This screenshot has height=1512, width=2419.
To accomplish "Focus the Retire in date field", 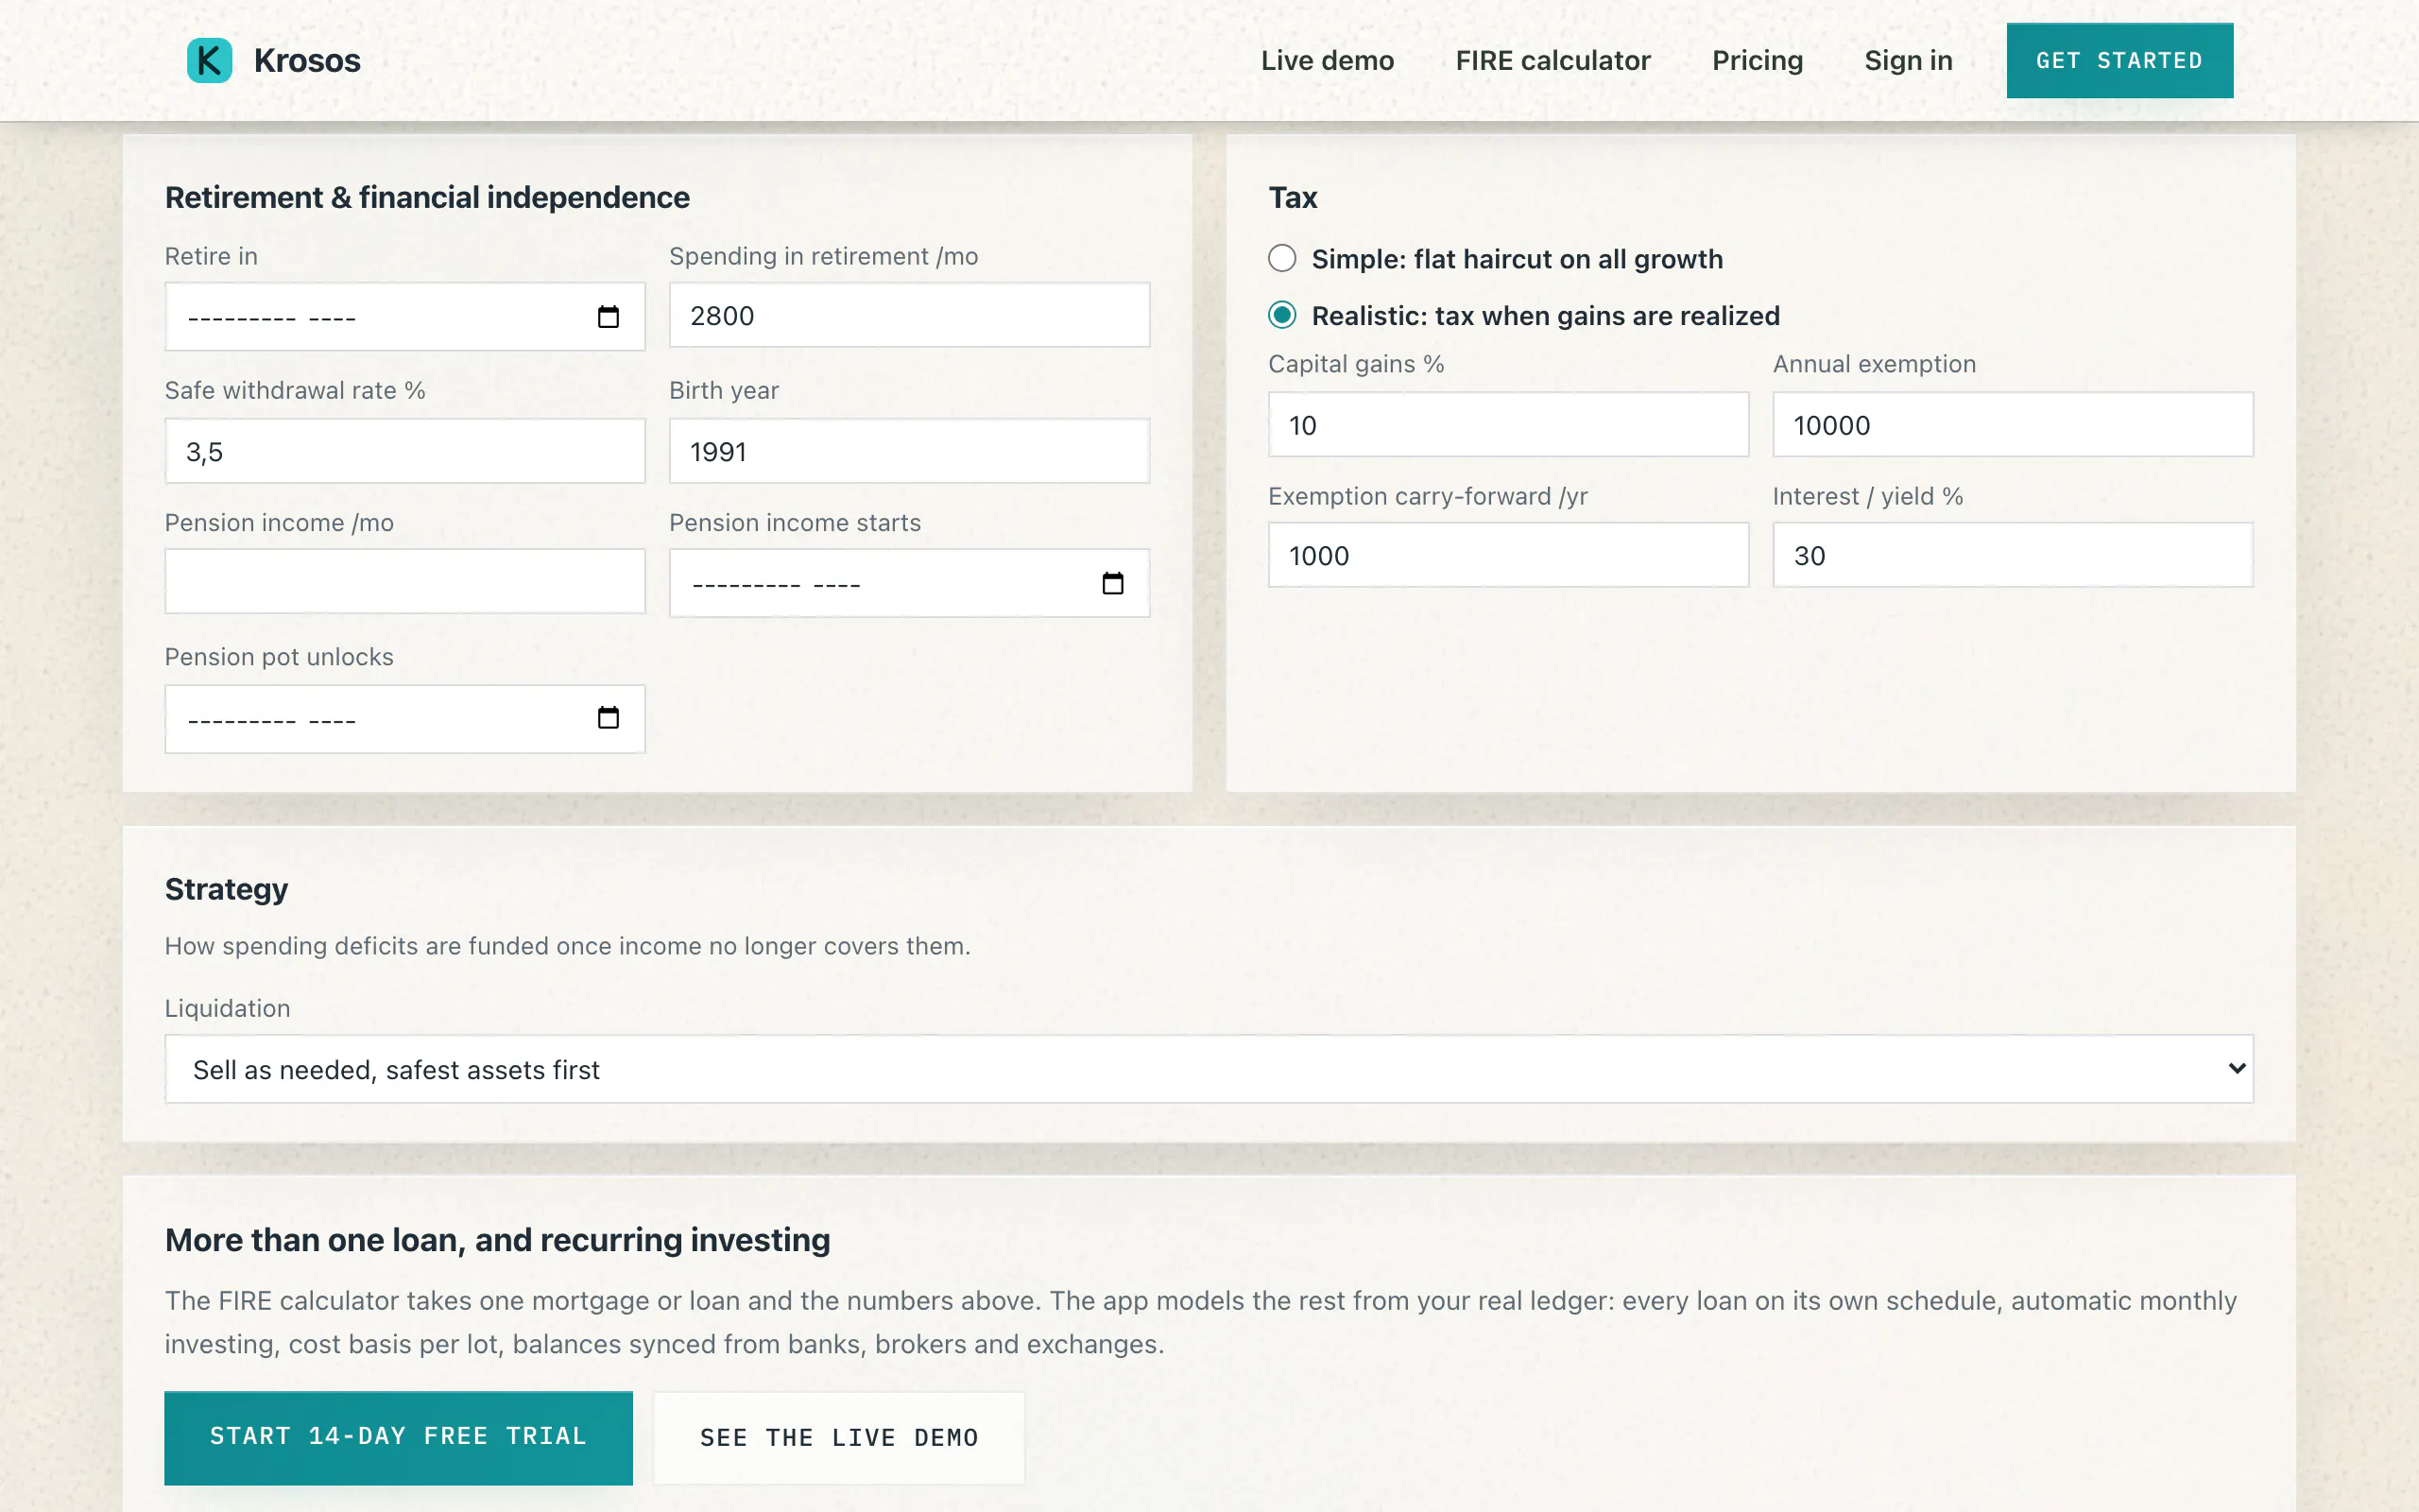I will coord(404,317).
